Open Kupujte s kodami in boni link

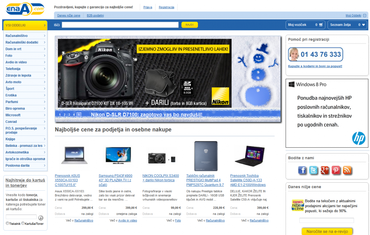[315, 66]
